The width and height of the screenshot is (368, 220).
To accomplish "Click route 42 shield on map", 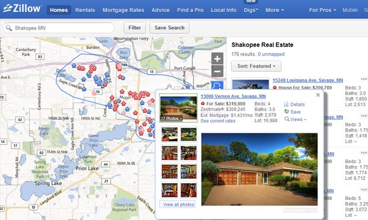I will click(x=20, y=120).
